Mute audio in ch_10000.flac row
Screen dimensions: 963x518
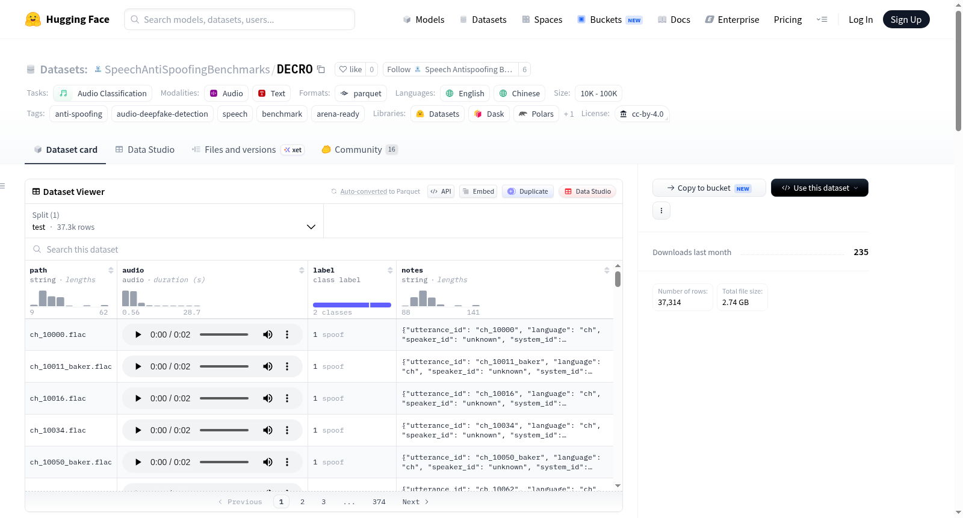pos(268,335)
